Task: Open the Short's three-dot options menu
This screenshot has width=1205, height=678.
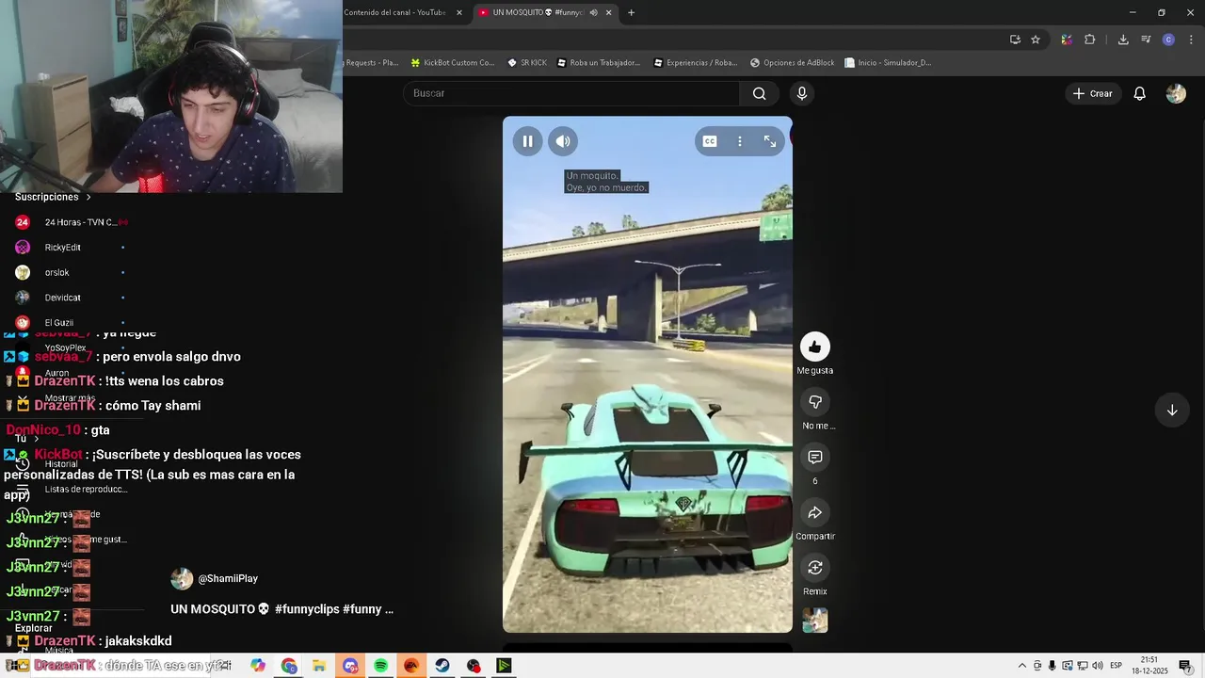Action: tap(740, 141)
